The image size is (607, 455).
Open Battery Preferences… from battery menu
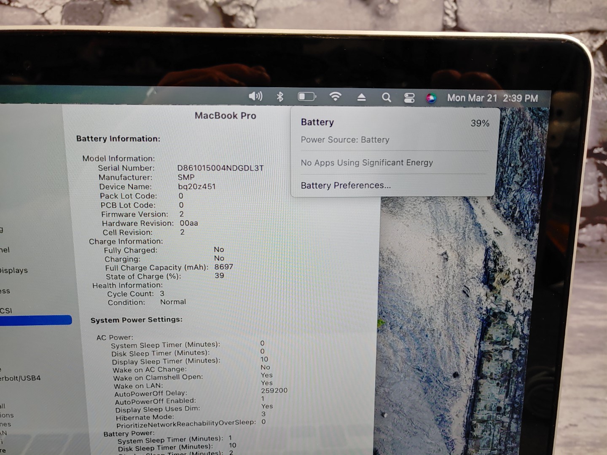pos(346,185)
